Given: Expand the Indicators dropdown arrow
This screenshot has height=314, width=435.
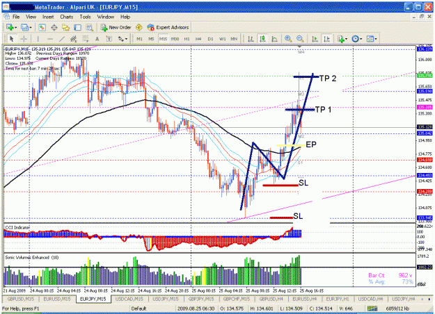Looking at the screenshot, I should 346,39.
